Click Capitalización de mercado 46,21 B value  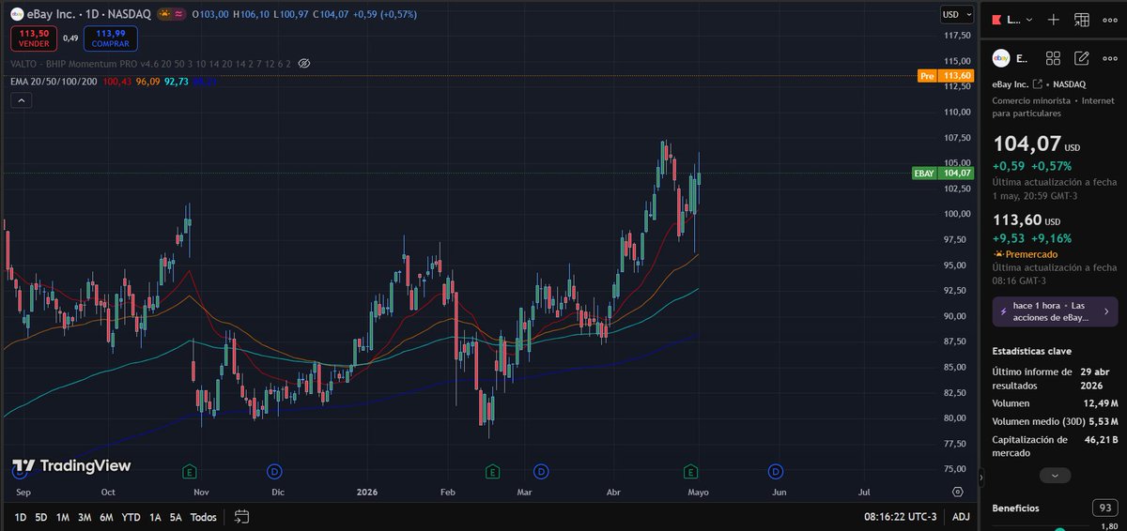[x=1099, y=438]
